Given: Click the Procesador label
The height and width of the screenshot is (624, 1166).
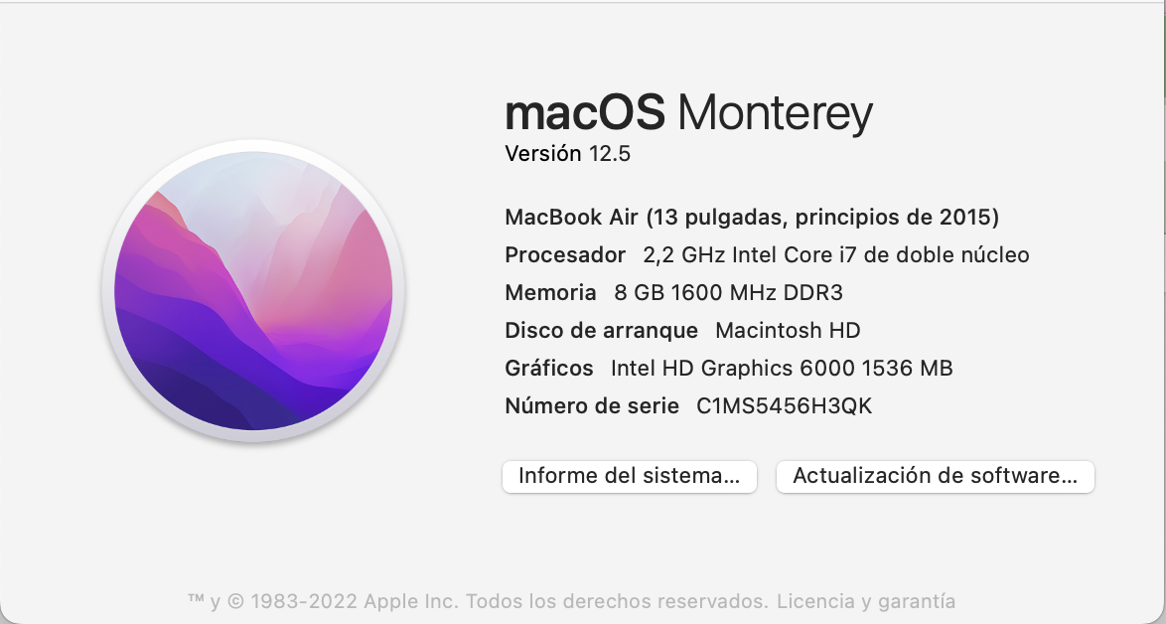Looking at the screenshot, I should coord(565,255).
